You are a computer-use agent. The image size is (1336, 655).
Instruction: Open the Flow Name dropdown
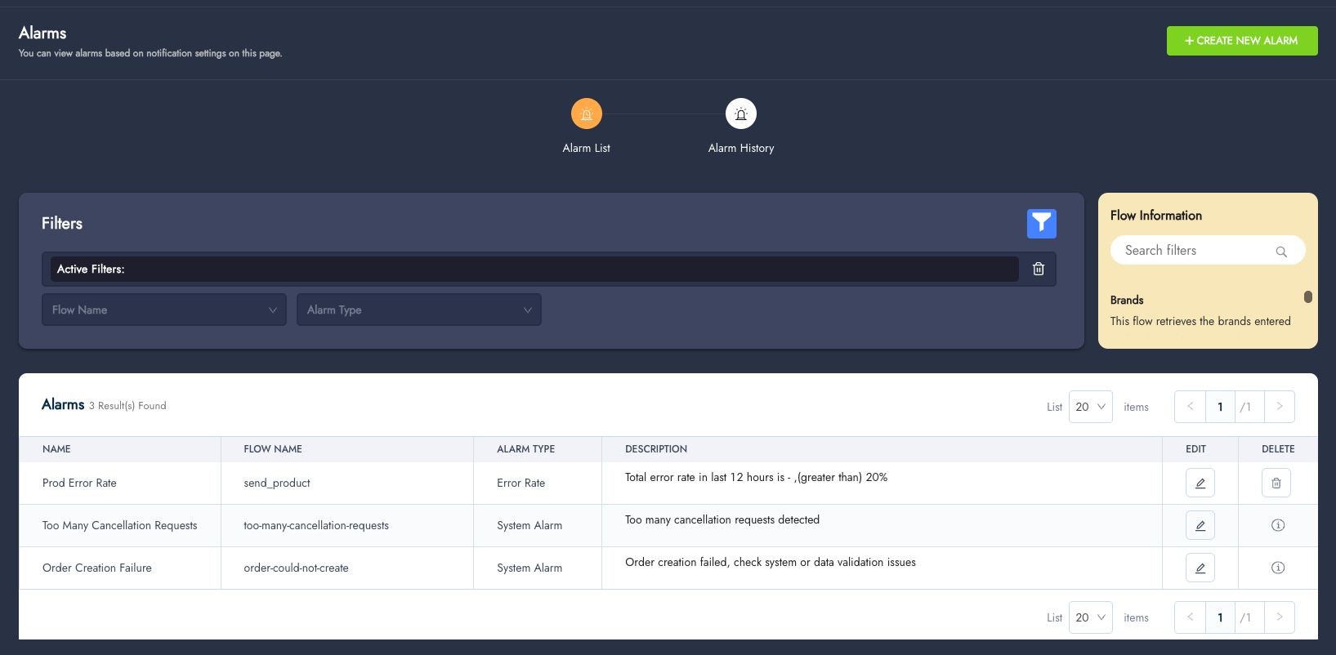(163, 310)
